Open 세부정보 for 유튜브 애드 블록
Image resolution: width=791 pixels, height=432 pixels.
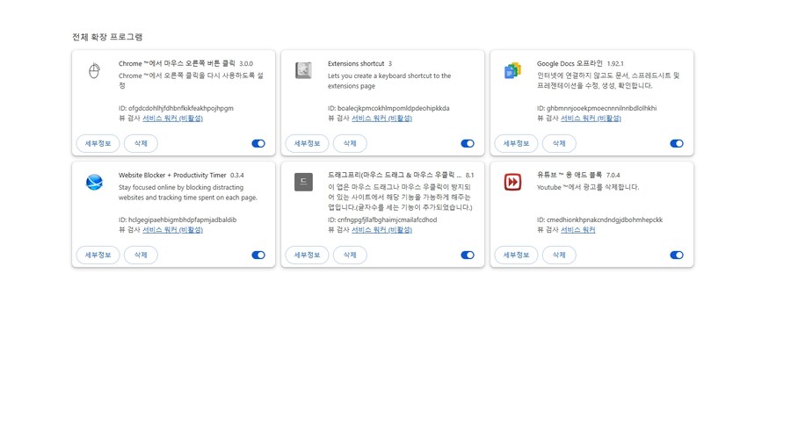point(516,255)
